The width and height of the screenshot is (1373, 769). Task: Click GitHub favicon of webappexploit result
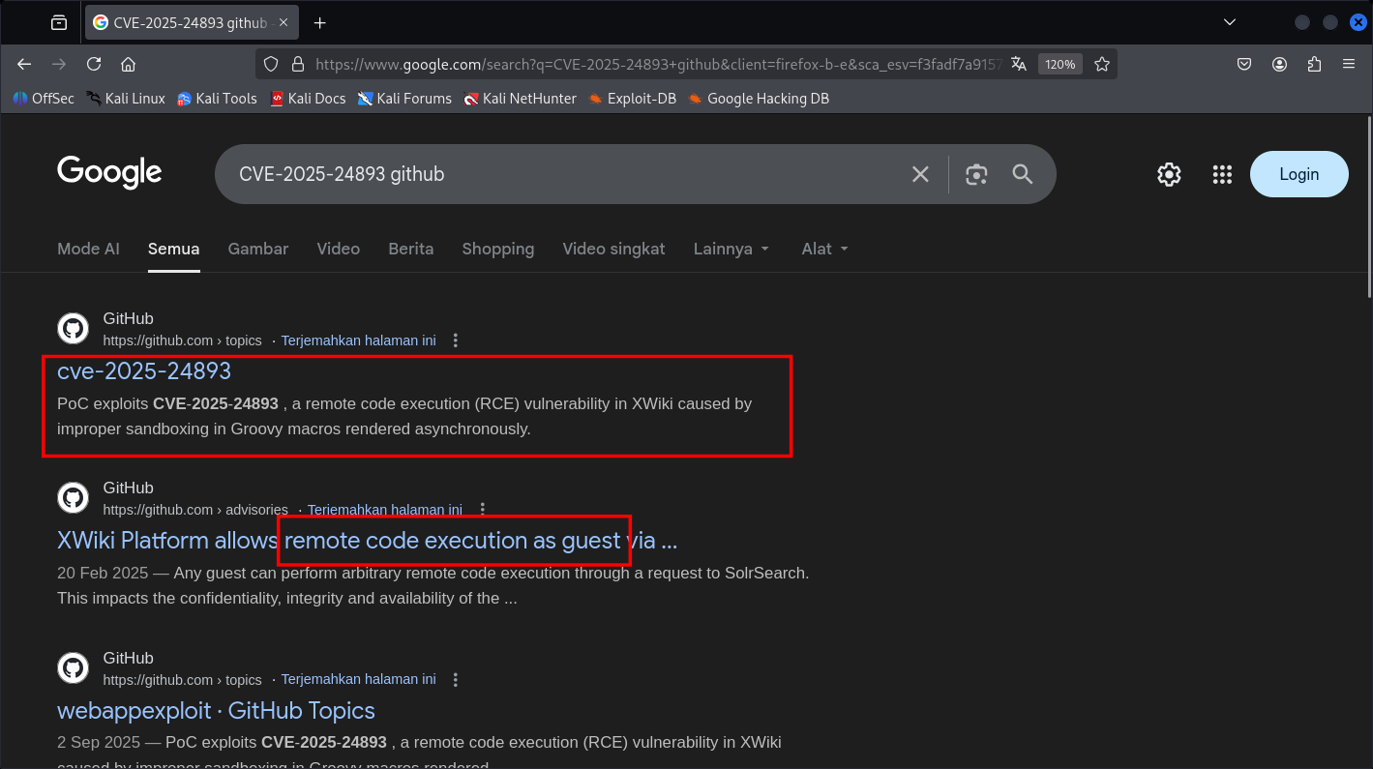tap(73, 667)
